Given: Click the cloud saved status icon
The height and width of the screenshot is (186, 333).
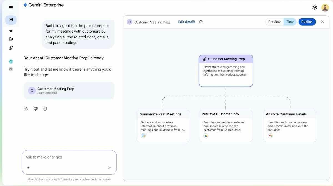Looking at the screenshot, I should [201, 22].
